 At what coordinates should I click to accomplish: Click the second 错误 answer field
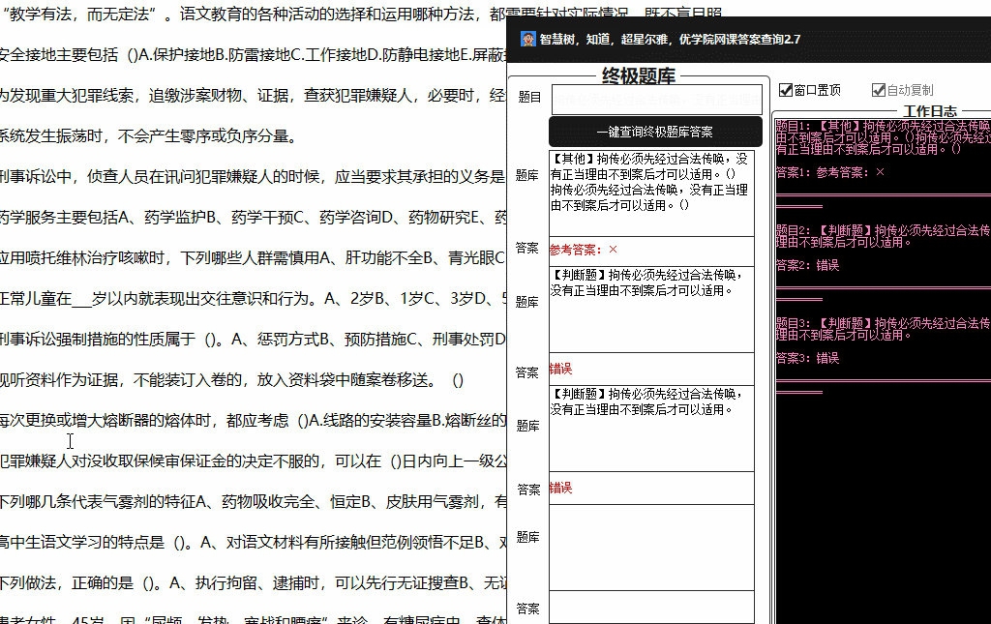point(654,488)
